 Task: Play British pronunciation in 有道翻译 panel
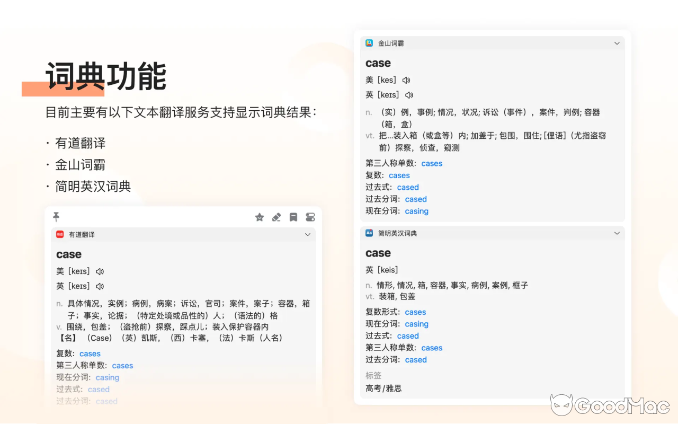pos(100,286)
